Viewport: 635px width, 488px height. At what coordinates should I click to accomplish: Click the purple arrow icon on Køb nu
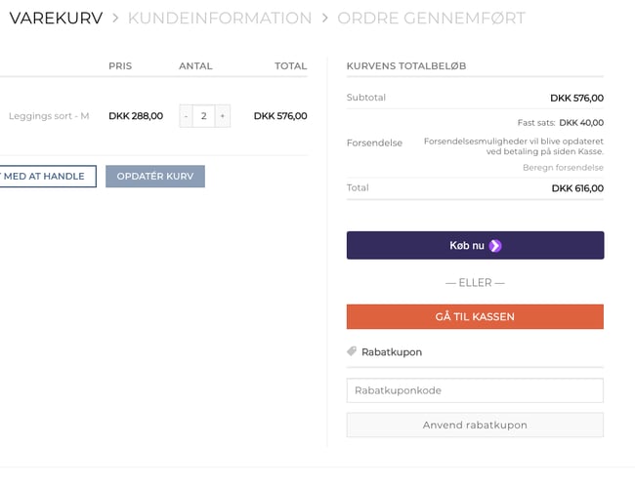(x=495, y=246)
